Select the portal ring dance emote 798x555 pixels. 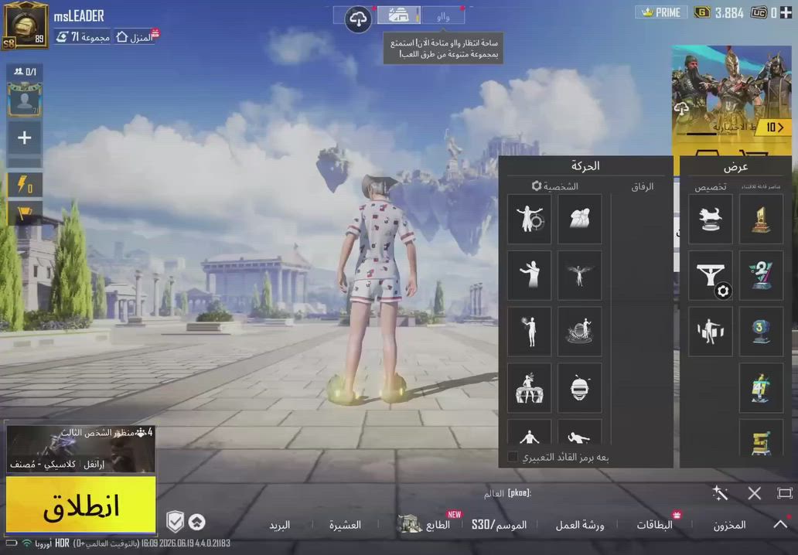580,331
